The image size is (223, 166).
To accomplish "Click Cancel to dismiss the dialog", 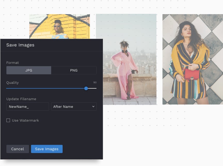I will pyautogui.click(x=18, y=149).
